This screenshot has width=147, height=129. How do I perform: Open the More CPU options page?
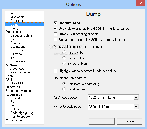17,83
